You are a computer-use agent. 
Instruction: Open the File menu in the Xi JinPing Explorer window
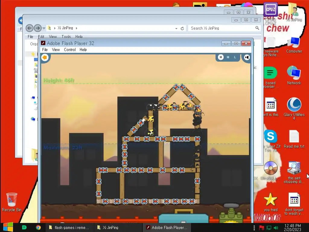click(30, 37)
